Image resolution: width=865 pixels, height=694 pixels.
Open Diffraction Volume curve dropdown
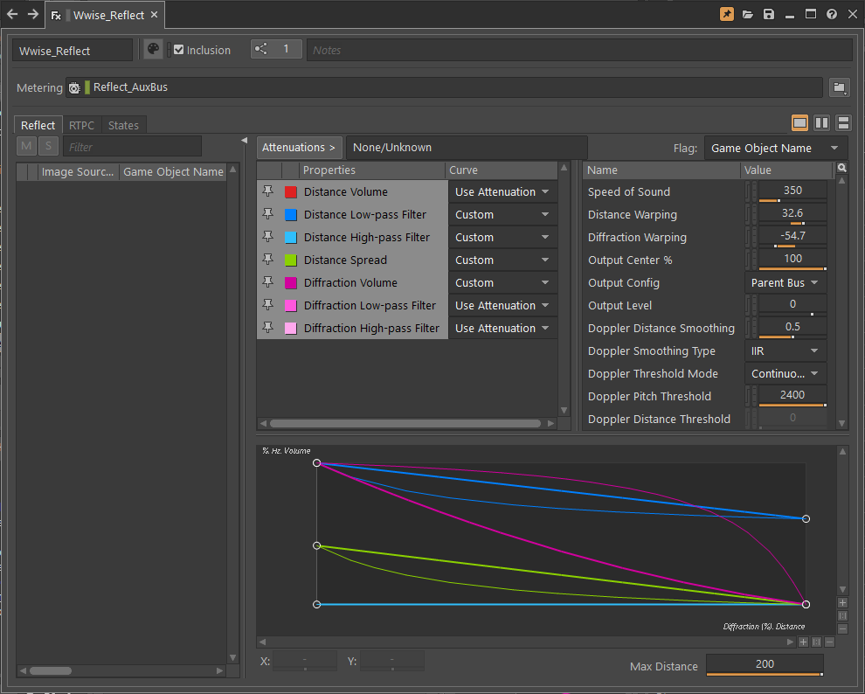pyautogui.click(x=502, y=282)
